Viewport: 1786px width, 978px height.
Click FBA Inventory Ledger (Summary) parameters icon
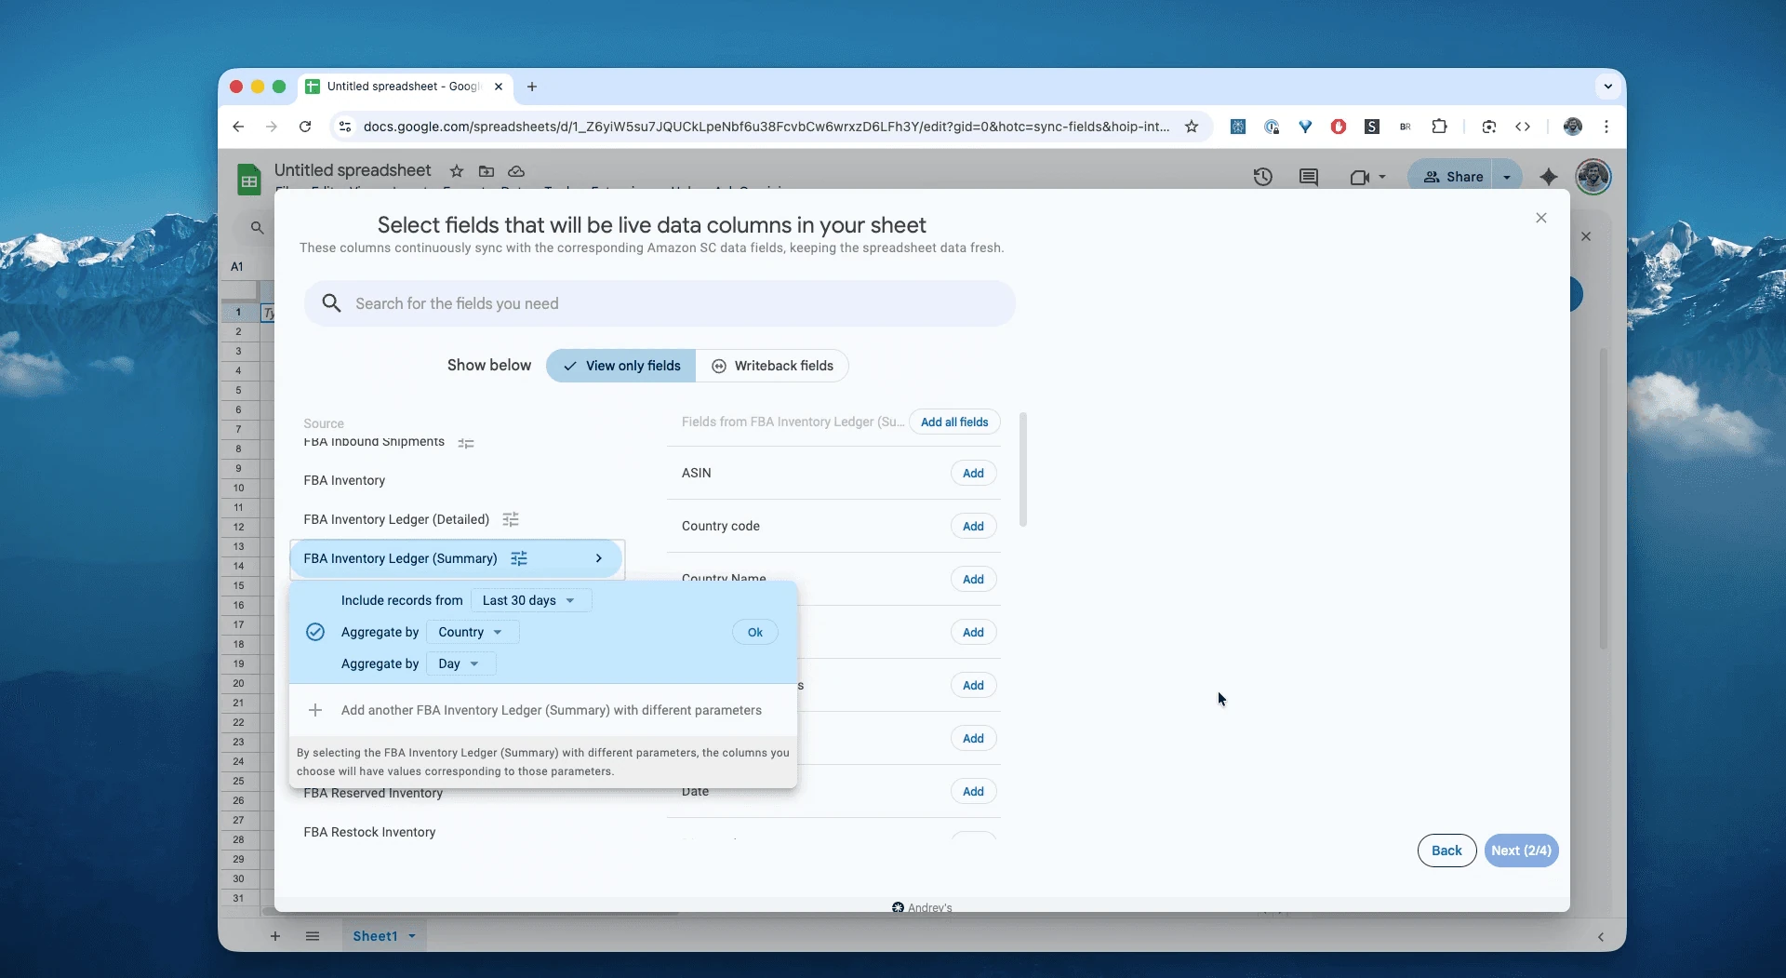click(519, 558)
